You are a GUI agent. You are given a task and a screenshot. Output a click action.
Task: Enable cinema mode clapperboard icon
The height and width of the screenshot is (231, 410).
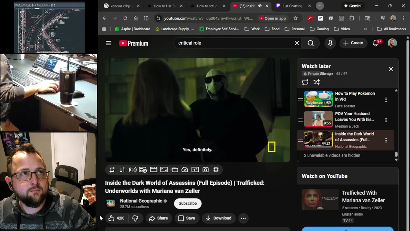click(153, 170)
